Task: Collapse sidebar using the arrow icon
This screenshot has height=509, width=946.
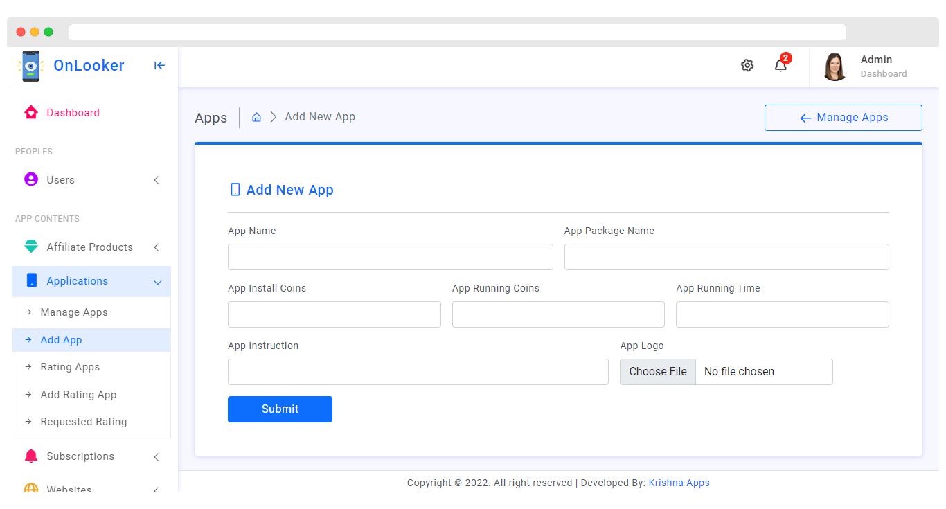Action: (159, 65)
